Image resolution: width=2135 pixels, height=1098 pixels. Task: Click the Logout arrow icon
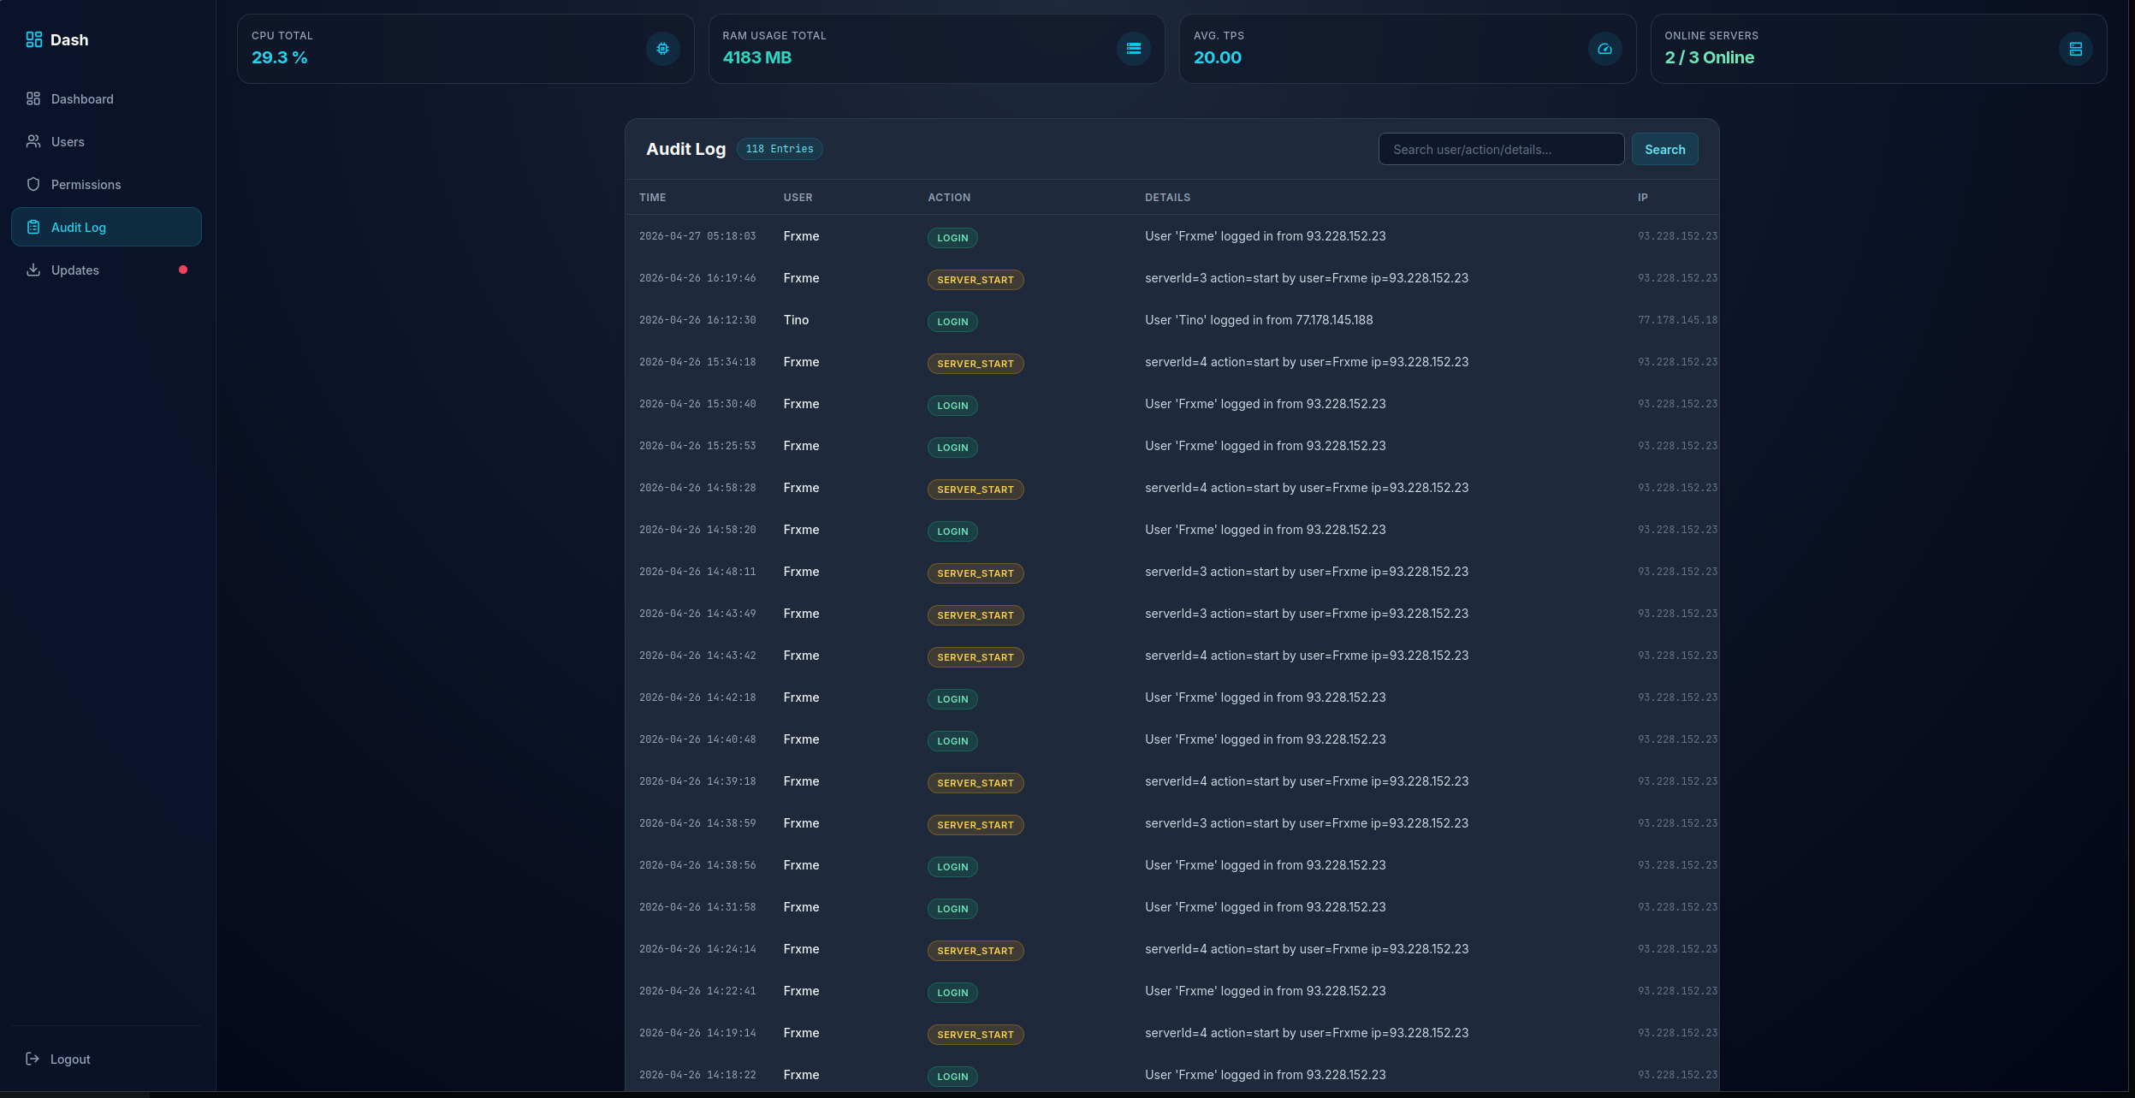pyautogui.click(x=33, y=1059)
